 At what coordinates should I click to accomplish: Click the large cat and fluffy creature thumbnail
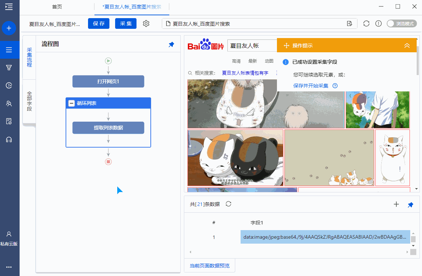coord(266,104)
